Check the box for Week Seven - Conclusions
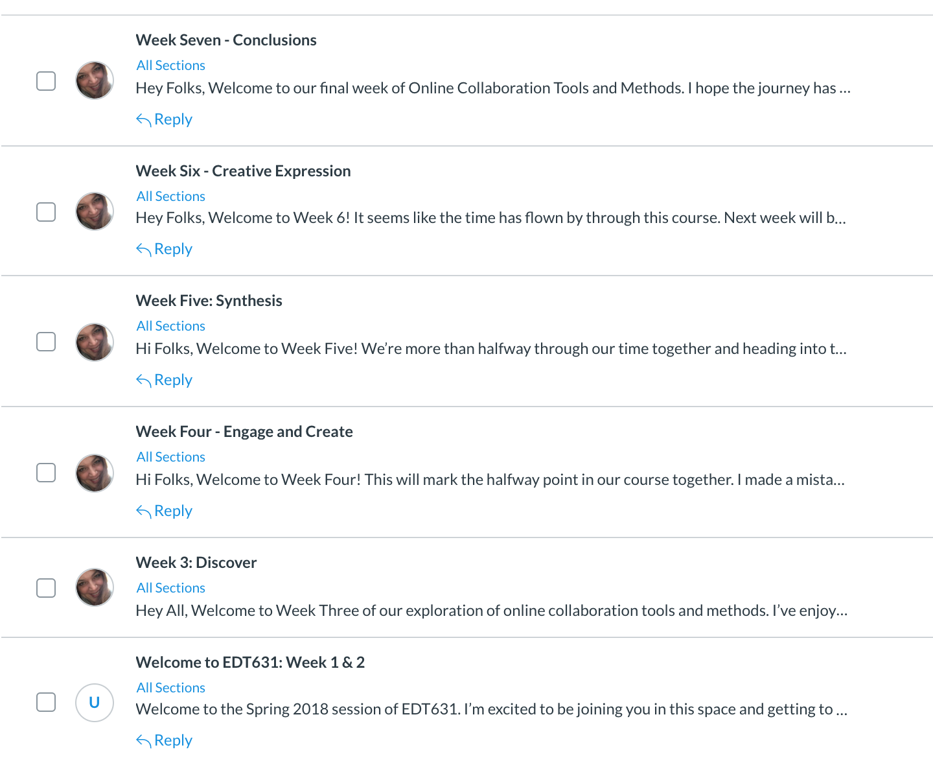 [46, 81]
